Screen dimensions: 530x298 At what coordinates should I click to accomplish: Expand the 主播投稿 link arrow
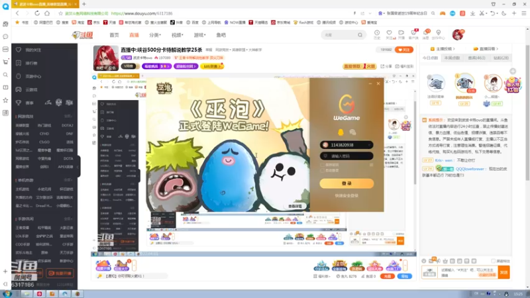tap(454, 49)
